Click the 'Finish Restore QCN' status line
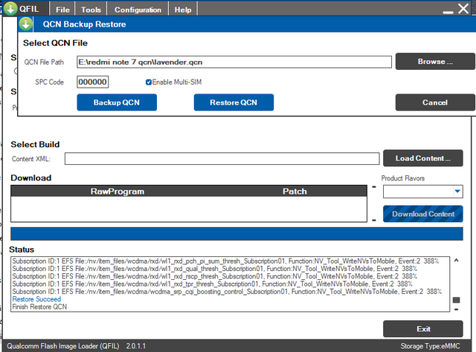This screenshot has width=476, height=352. click(x=39, y=307)
